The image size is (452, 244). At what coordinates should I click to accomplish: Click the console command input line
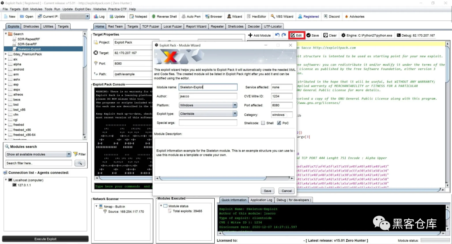(123, 187)
